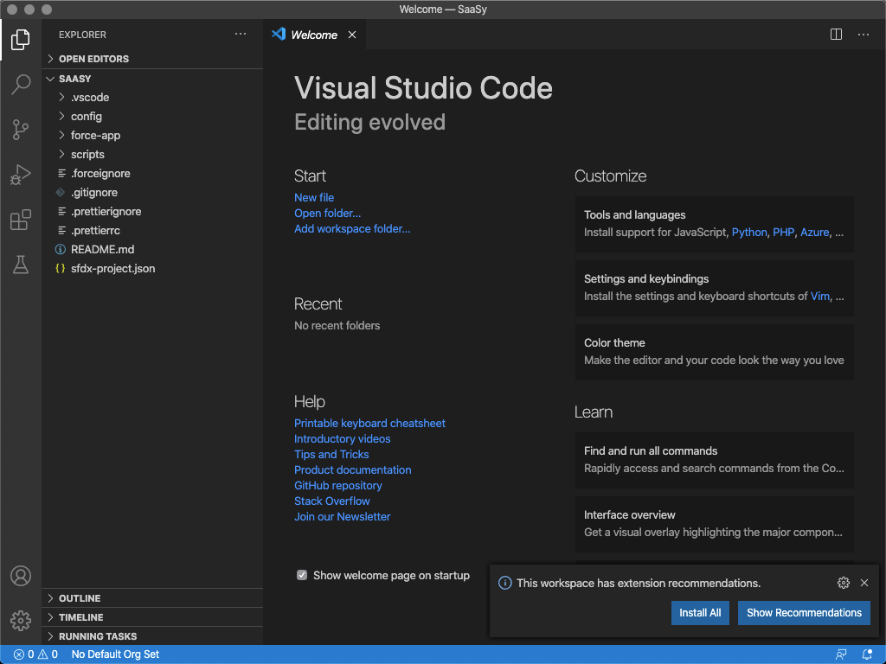Select the Welcome editor tab

313,35
